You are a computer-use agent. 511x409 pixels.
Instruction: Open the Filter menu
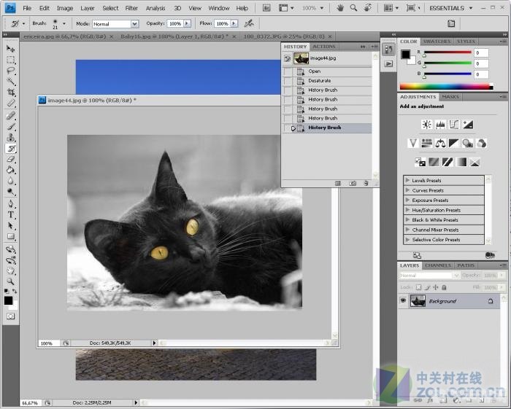pos(131,8)
